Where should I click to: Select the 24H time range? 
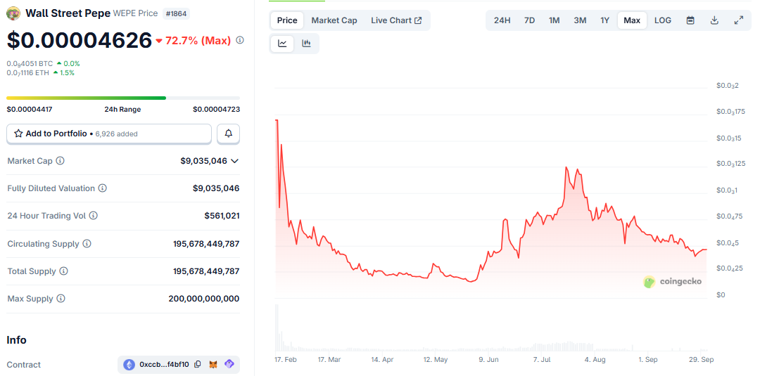pyautogui.click(x=502, y=20)
